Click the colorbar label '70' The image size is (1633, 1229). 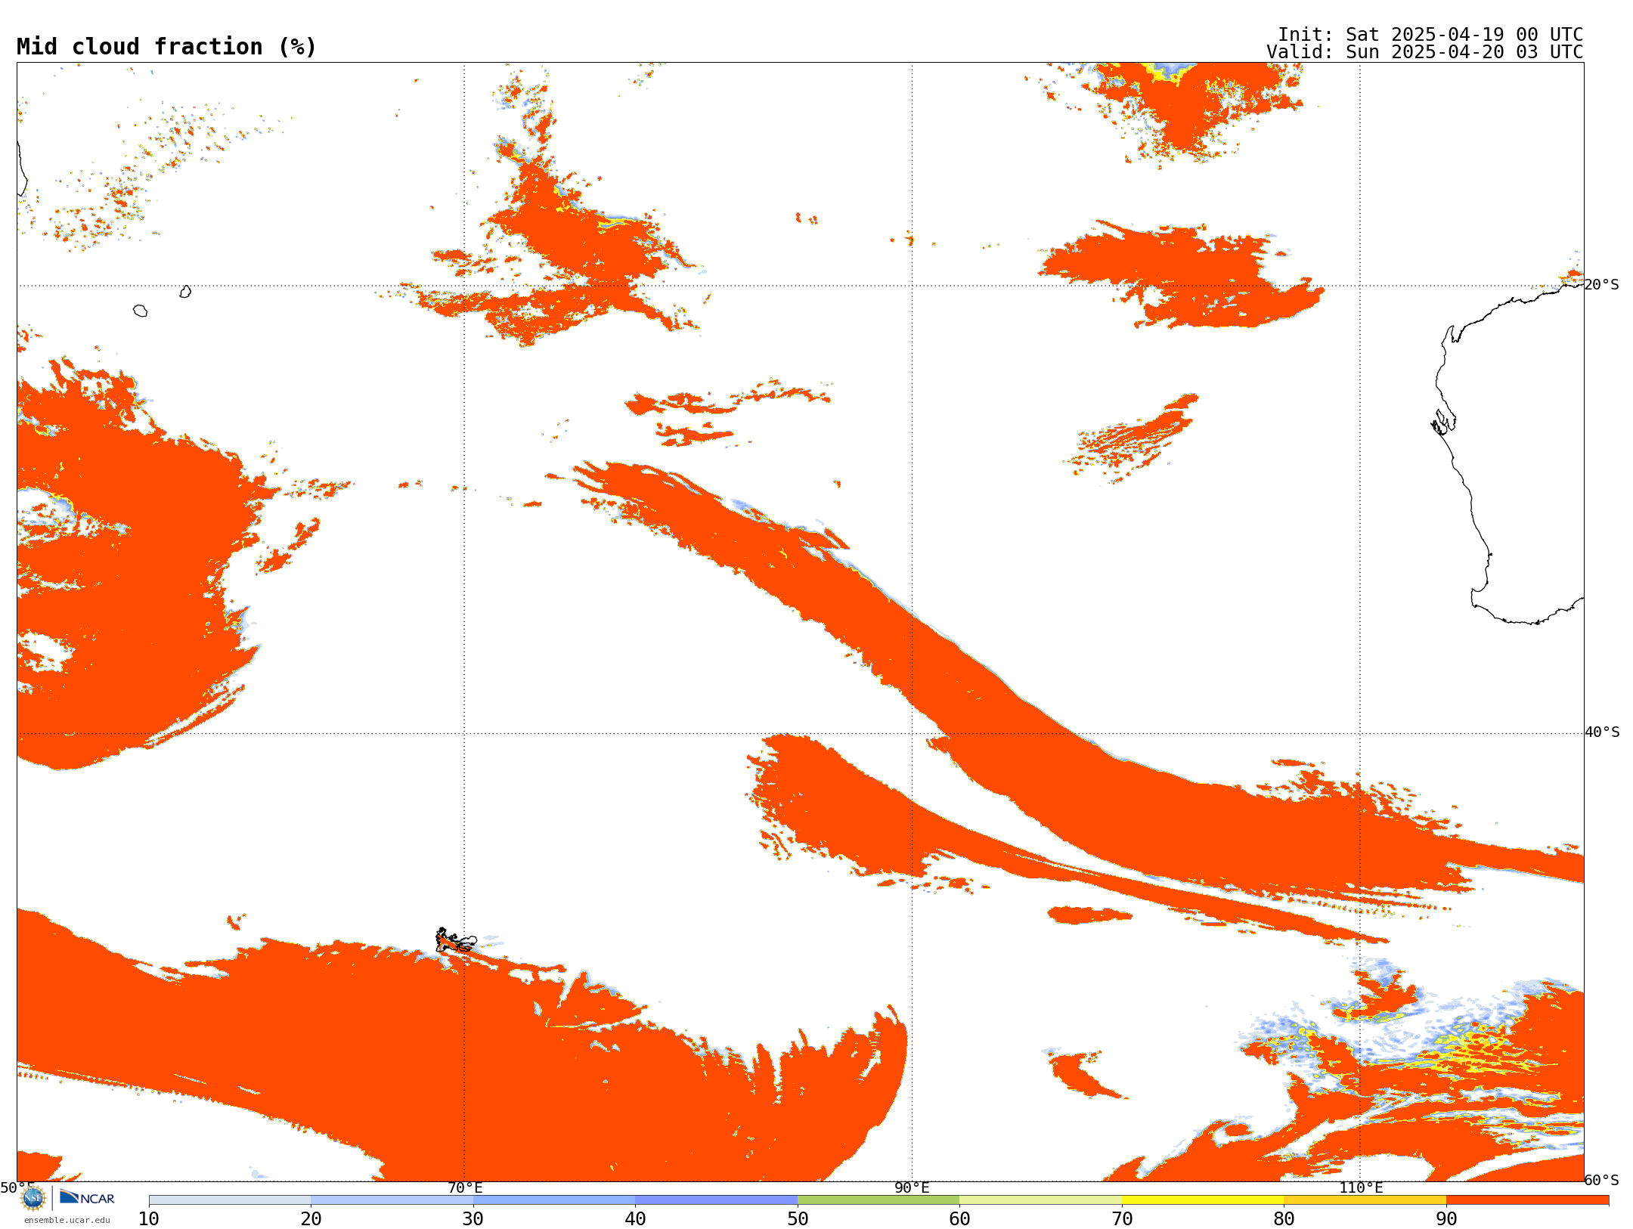click(1122, 1219)
